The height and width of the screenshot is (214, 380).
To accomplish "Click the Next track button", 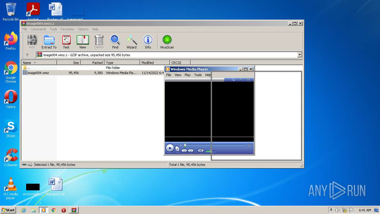I will (191, 151).
